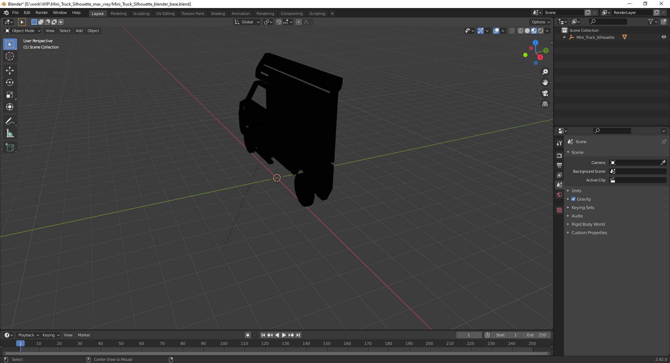Open the Marker menu in timeline
This screenshot has height=363, width=670.
pyautogui.click(x=84, y=335)
